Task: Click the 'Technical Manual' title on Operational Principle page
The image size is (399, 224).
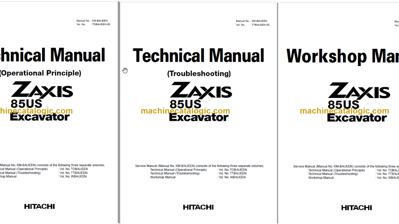Action: tap(53, 55)
